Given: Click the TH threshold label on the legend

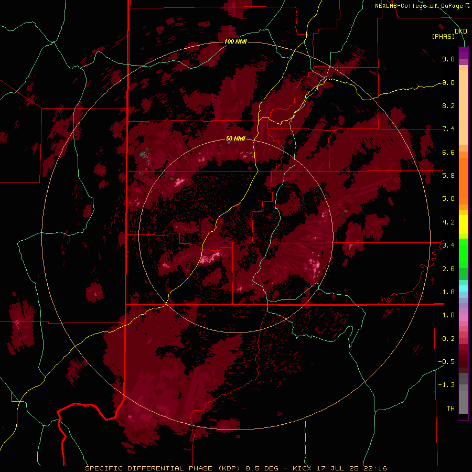Looking at the screenshot, I should point(450,409).
